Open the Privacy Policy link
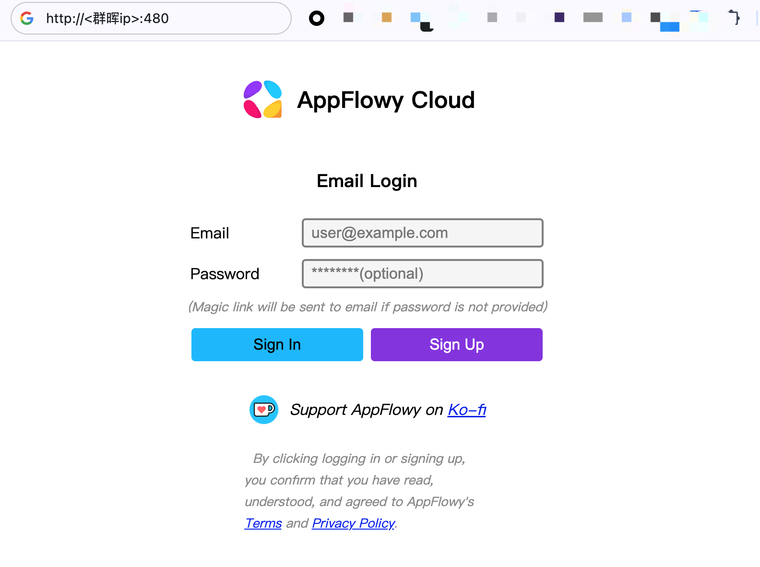This screenshot has width=760, height=567. click(x=354, y=523)
